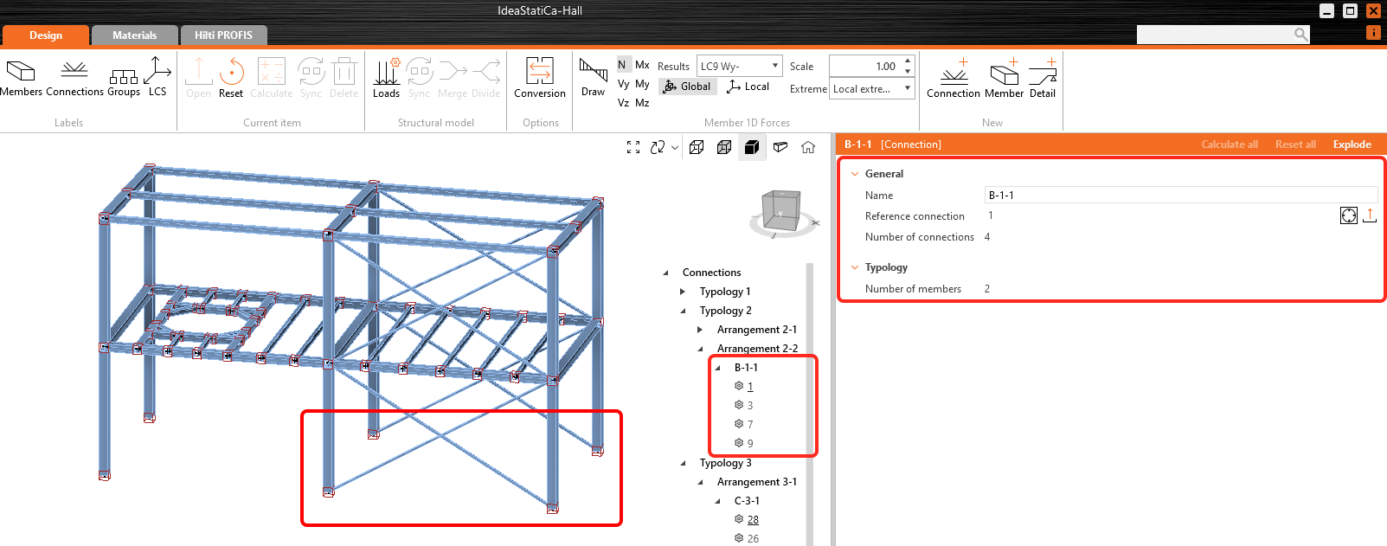Click the zoom-all fit view icon
The height and width of the screenshot is (546, 1387).
(633, 147)
